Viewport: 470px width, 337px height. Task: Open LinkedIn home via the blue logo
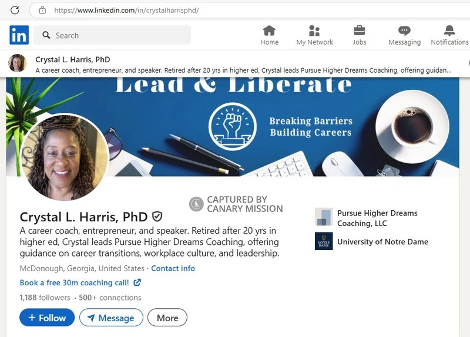pyautogui.click(x=19, y=35)
